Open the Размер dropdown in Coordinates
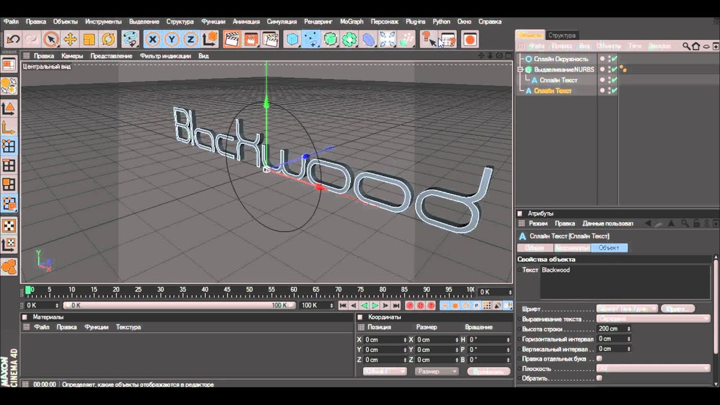Image resolution: width=720 pixels, height=405 pixels. tap(436, 371)
